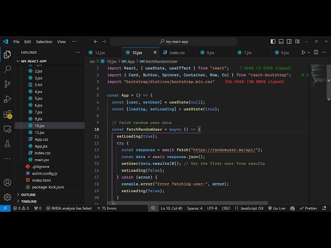Open the Testing flask icon view
Screen dimensions: 331x248
coord(7,144)
